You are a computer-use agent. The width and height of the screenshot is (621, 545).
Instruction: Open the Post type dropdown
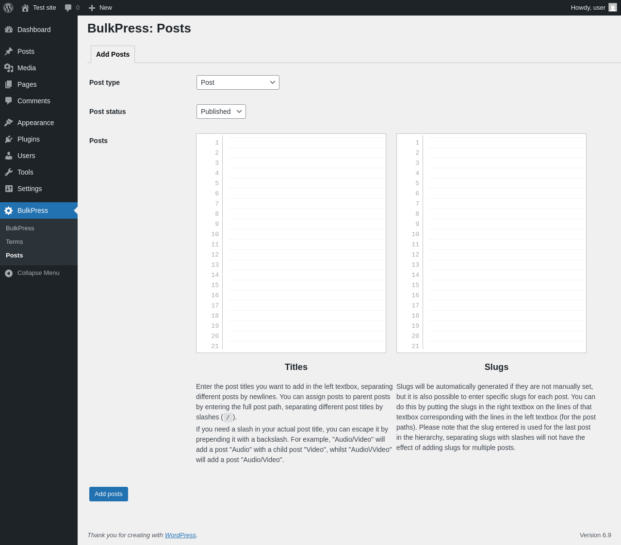point(238,82)
